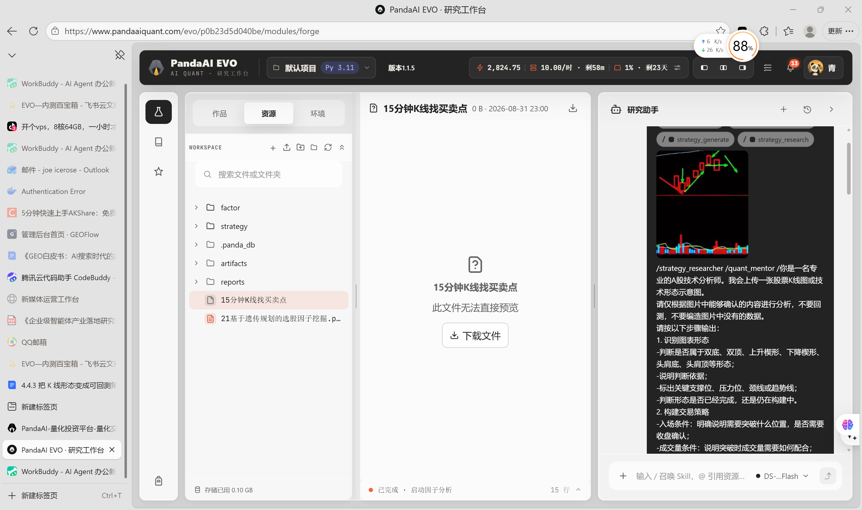
Task: Open the DS-...Flash model selector
Action: point(782,476)
